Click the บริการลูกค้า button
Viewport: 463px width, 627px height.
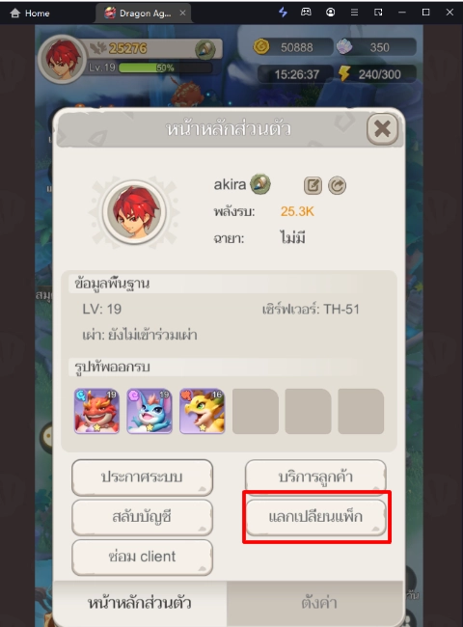coord(315,477)
